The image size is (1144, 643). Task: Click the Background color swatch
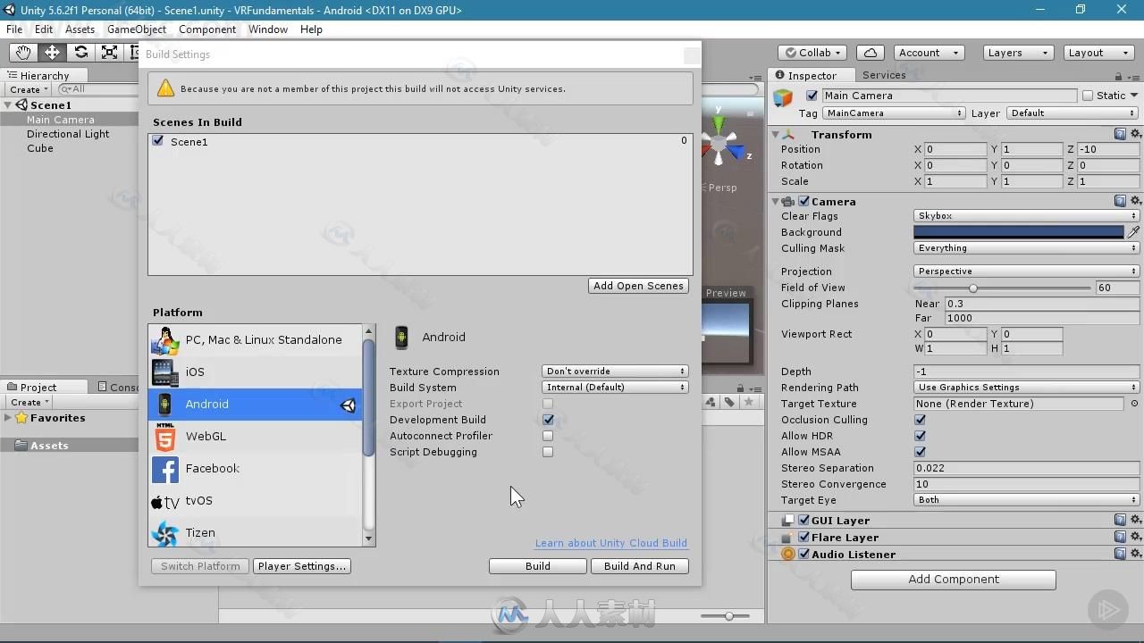(x=1019, y=232)
